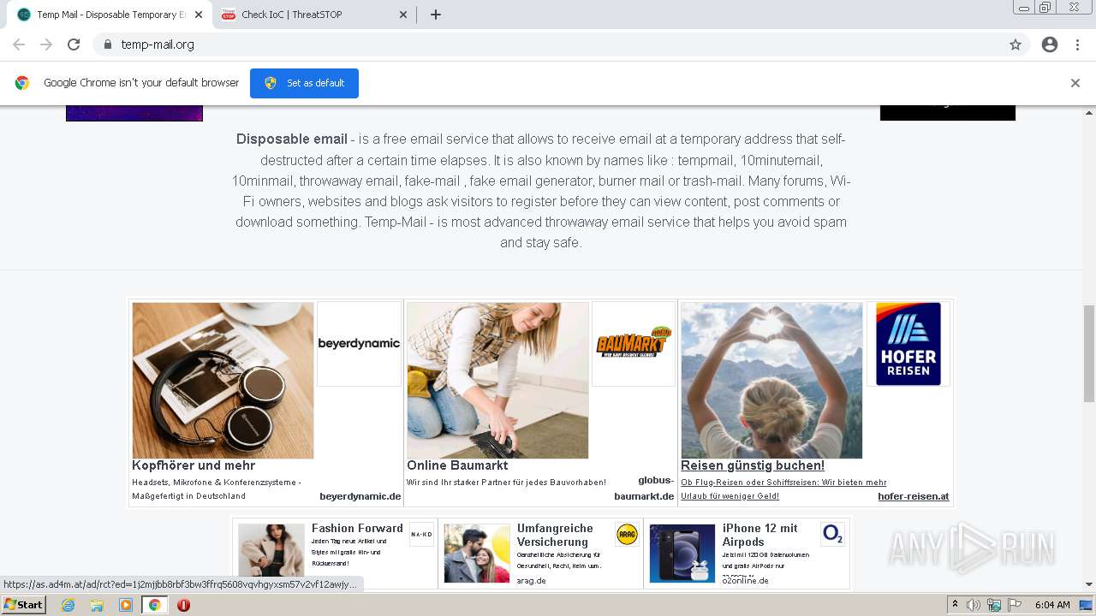Image resolution: width=1096 pixels, height=616 pixels.
Task: Open the Online Baumarkt headline
Action: 457,465
